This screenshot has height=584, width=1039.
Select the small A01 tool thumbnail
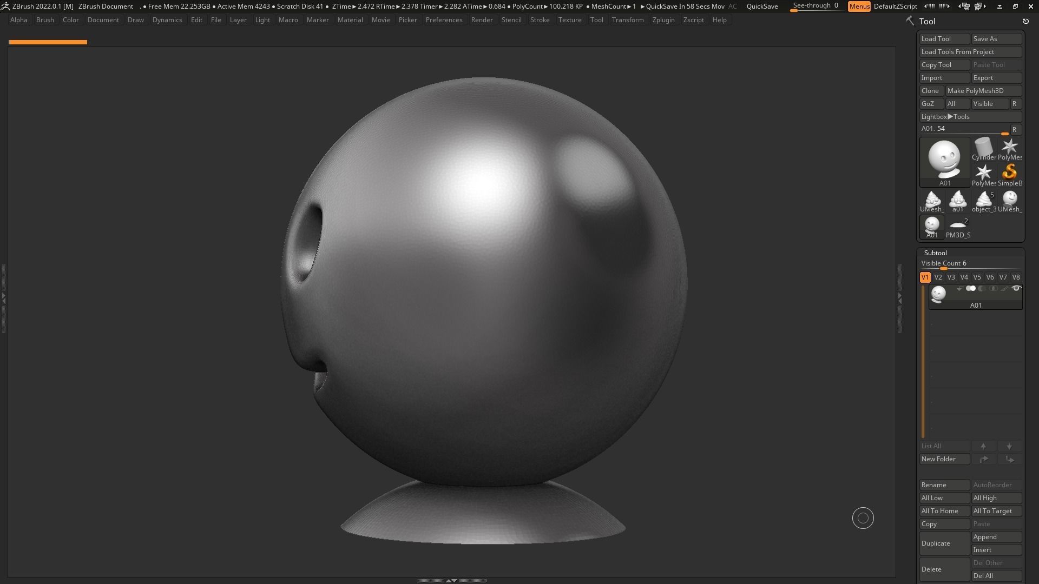coord(931,227)
